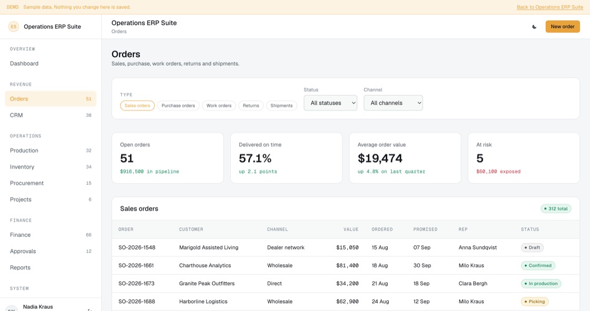Screen dimensions: 590x311
Task: Click the ES logo badge
Action: coord(14,27)
